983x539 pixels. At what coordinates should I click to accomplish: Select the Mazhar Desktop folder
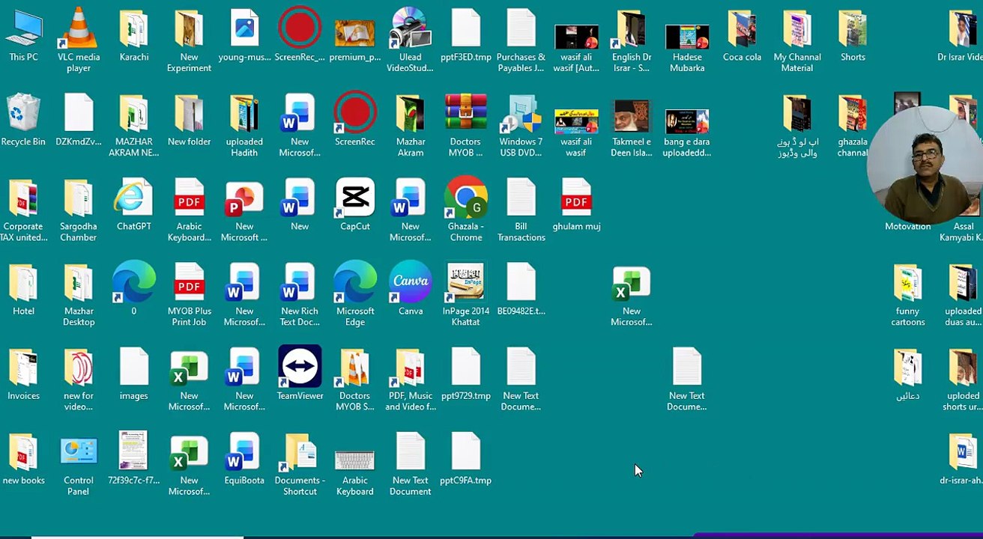pos(79,295)
